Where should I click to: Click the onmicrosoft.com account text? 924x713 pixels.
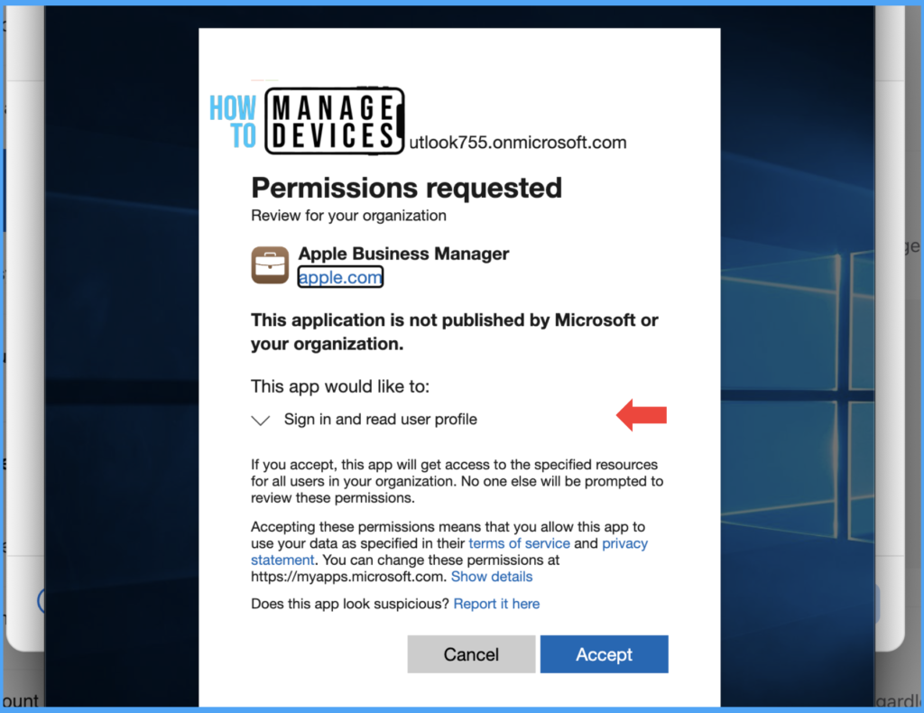[x=517, y=143]
